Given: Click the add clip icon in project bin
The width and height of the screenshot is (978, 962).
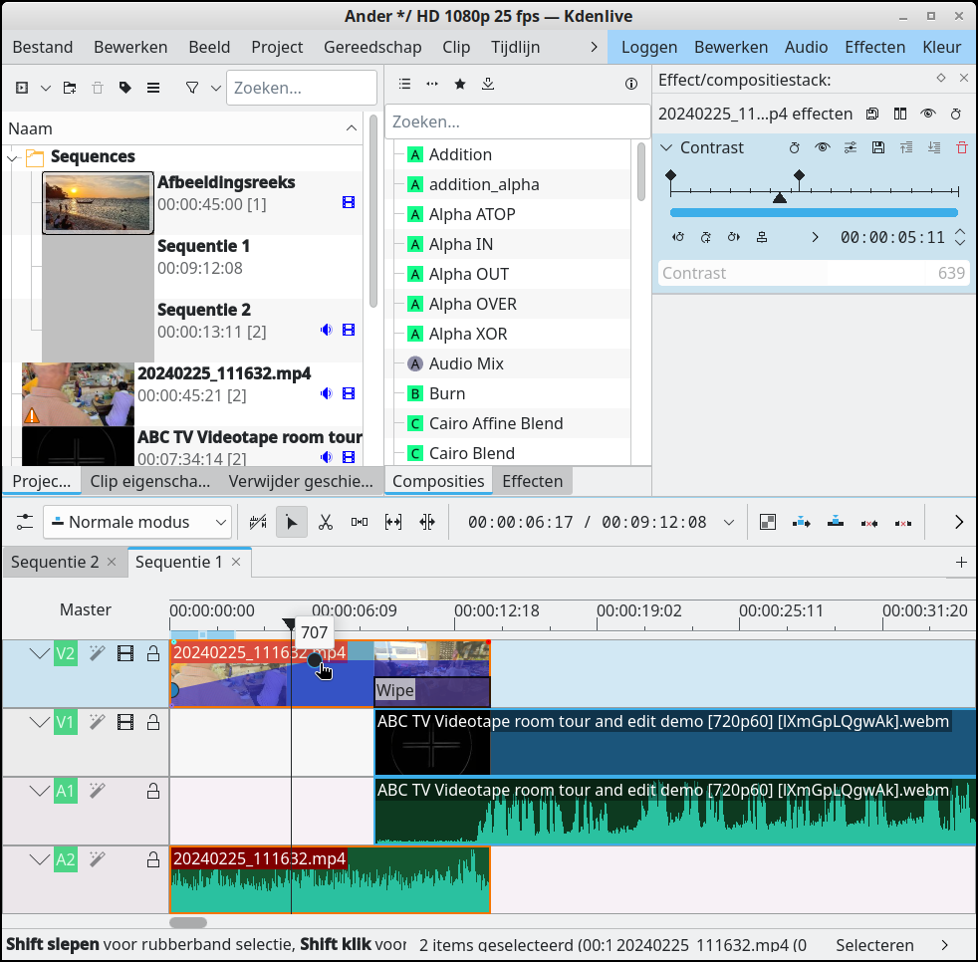Looking at the screenshot, I should (22, 88).
